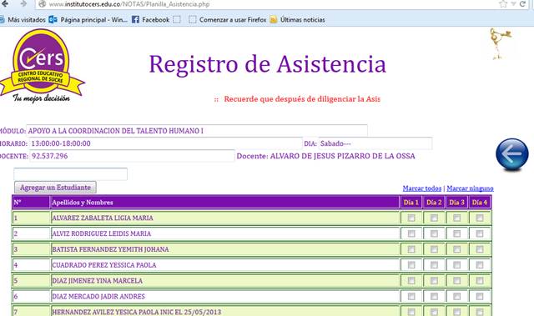Check Día 2 for CUADRADO PEREZ YESSICA PAOLA
This screenshot has height=316, width=534.
tap(434, 264)
